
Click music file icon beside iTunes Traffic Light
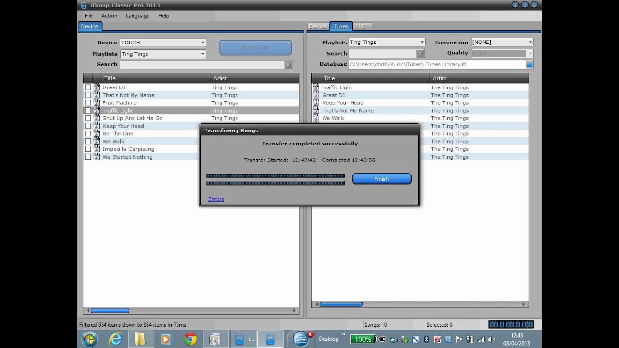click(x=316, y=87)
